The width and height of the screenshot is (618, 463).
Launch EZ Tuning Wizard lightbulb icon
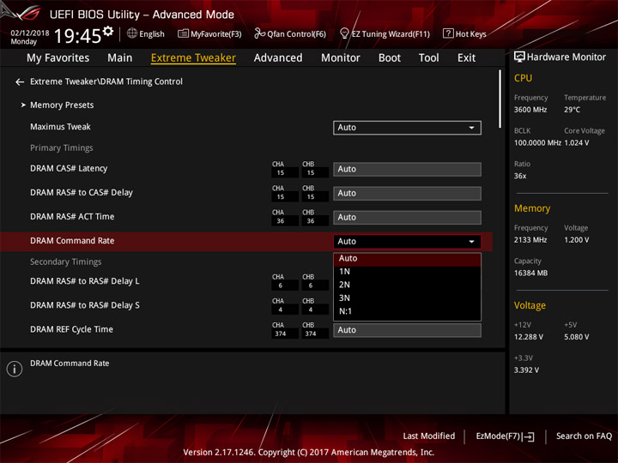[x=344, y=33]
